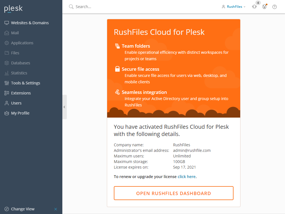Open the Websites & Domains monitor icon
The image size is (285, 214).
(7, 23)
